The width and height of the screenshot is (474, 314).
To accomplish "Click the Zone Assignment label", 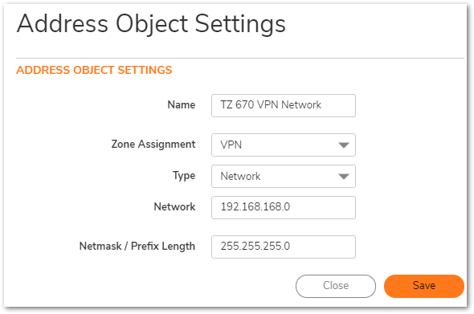I will (153, 145).
